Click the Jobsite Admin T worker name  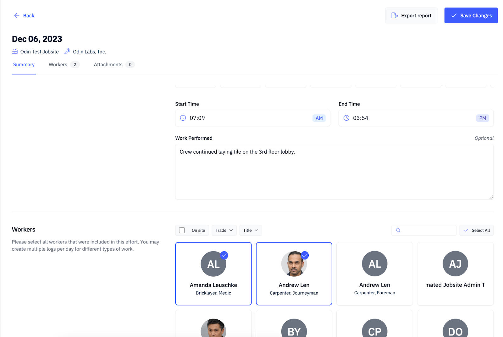[x=455, y=285]
